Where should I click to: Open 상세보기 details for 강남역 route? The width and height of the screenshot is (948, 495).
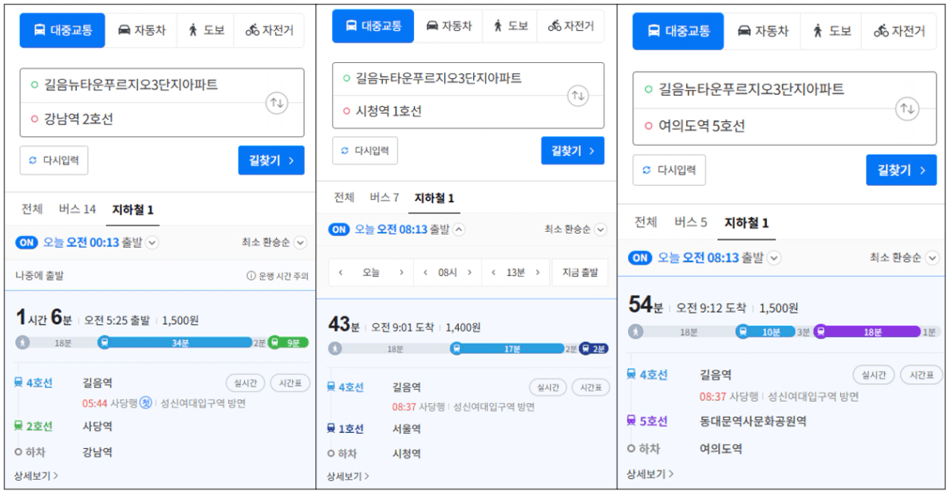(x=36, y=476)
